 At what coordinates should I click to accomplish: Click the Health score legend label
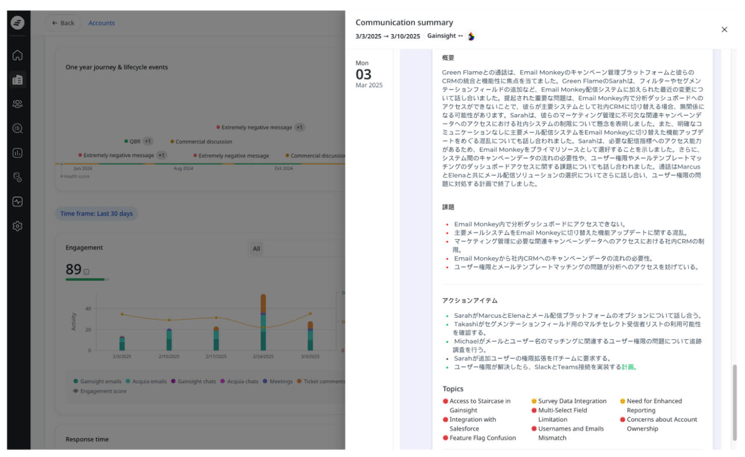(75, 177)
